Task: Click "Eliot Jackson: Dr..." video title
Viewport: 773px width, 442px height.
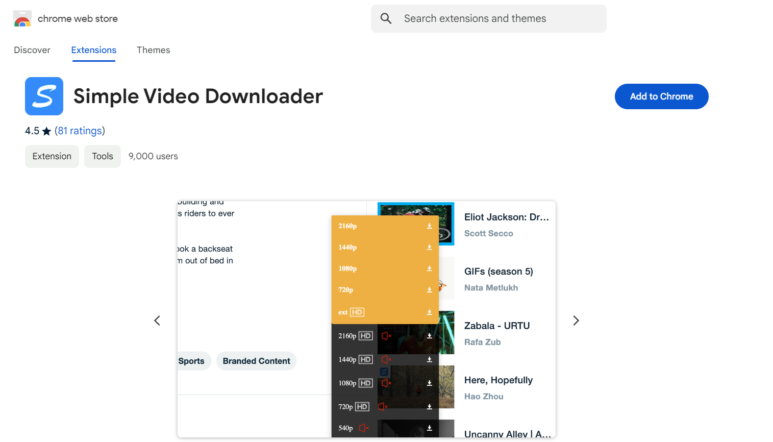Action: pyautogui.click(x=507, y=217)
